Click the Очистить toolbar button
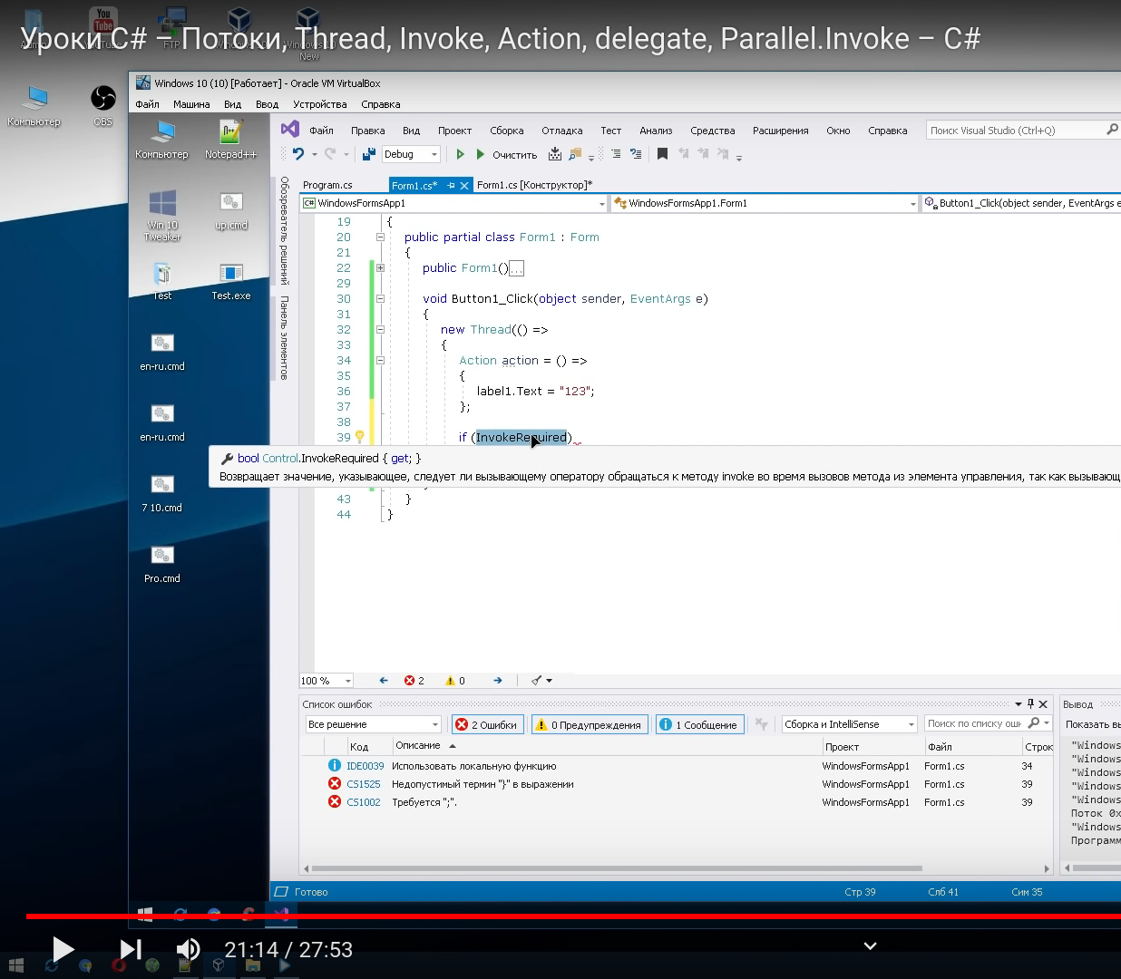 (514, 155)
